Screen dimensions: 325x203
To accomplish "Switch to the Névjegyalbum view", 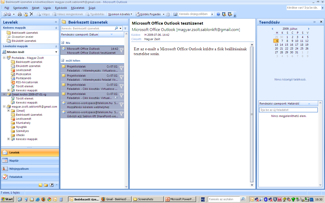I will [30, 169].
